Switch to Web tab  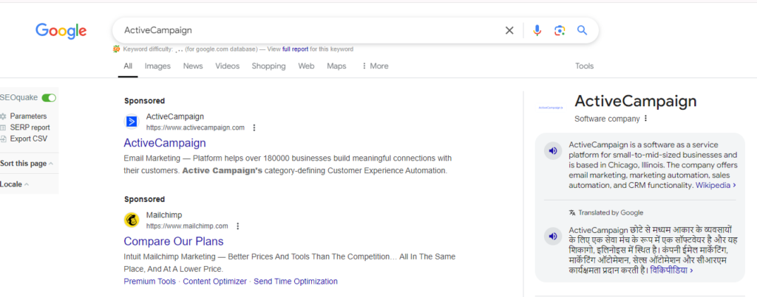pos(306,66)
